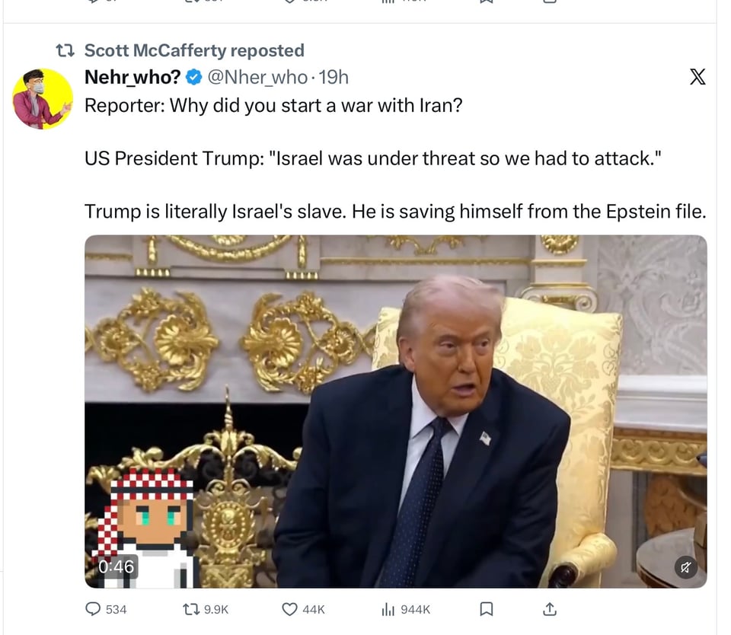Open view analytics via the bar-chart icon
This screenshot has width=731, height=635.
388,609
